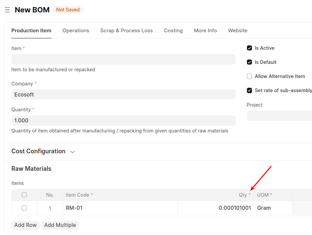
Task: Uncheck the Is Default option
Action: coord(249,62)
